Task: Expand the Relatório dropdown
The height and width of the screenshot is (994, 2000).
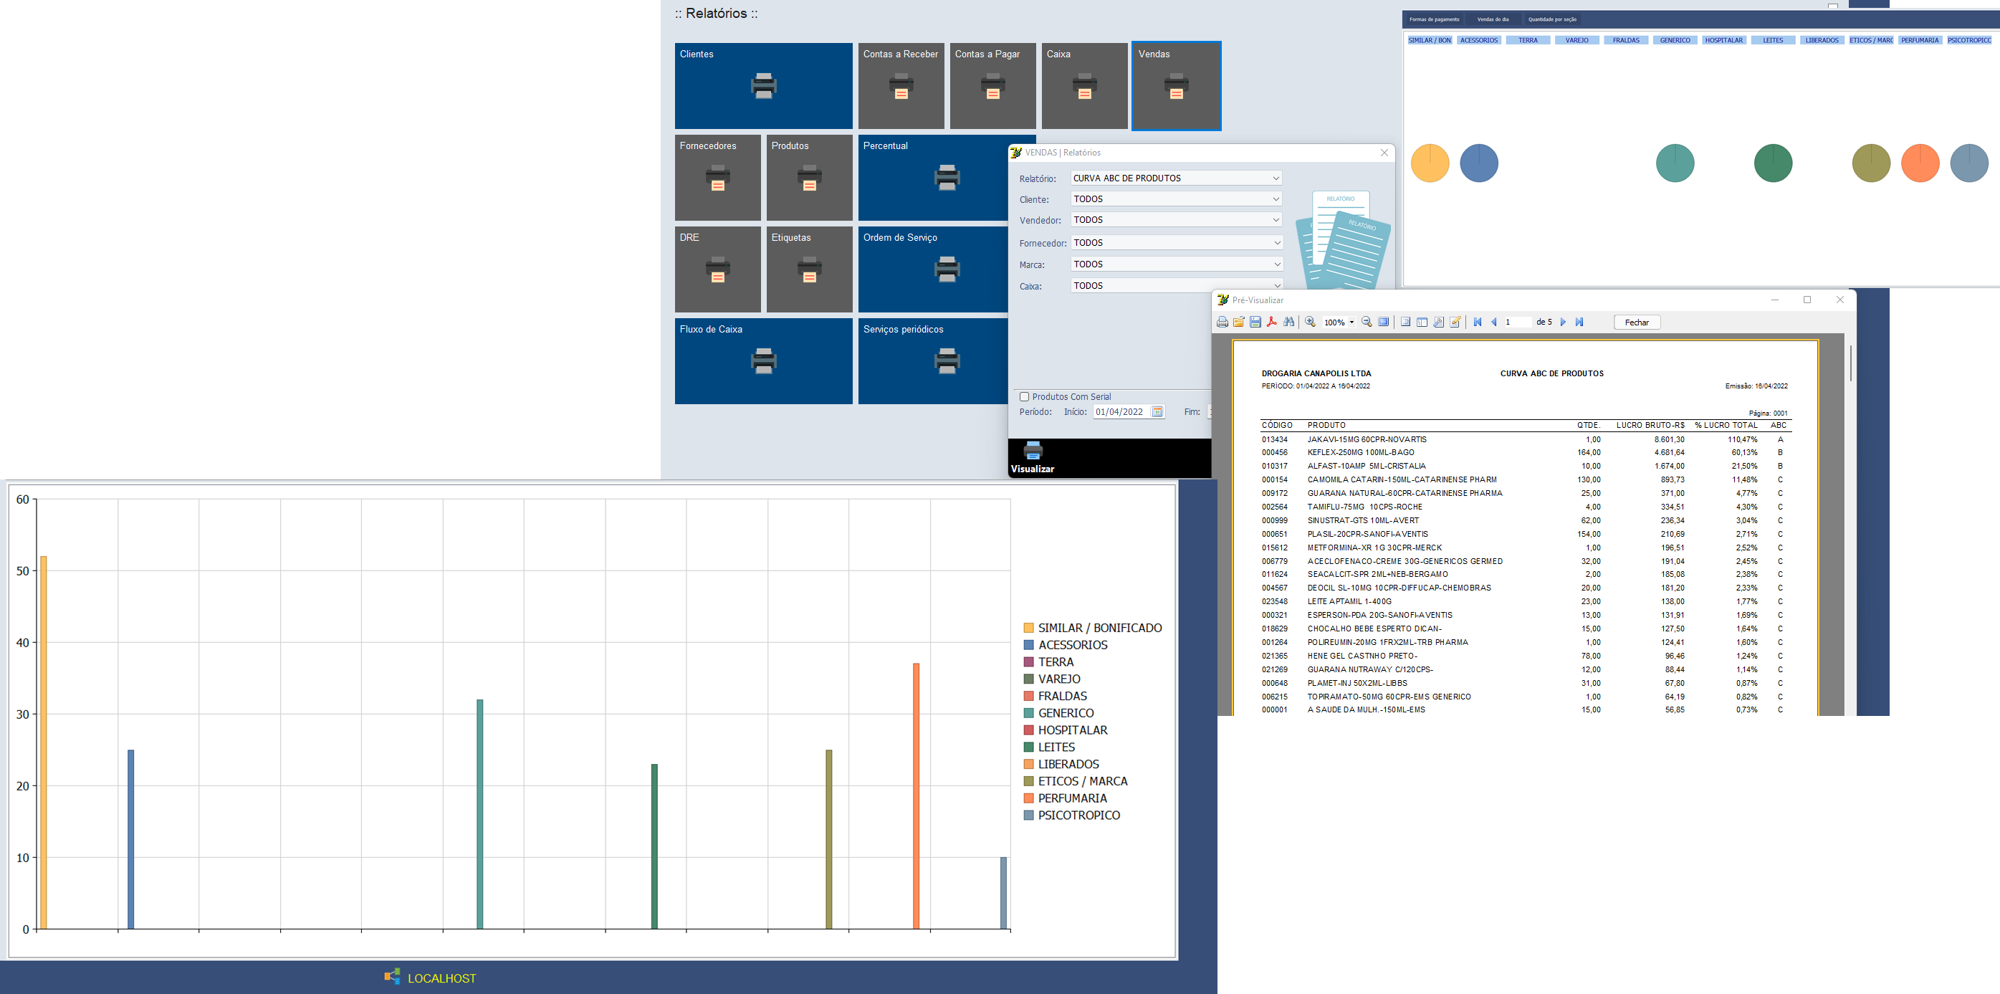Action: click(x=1276, y=178)
